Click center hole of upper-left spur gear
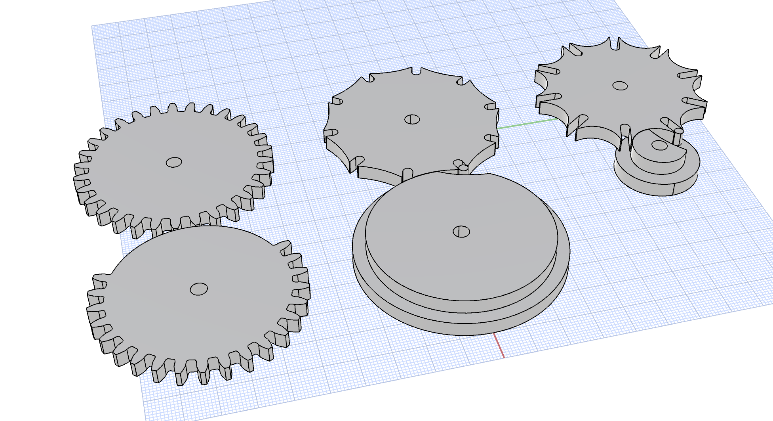The image size is (773, 421). (173, 162)
